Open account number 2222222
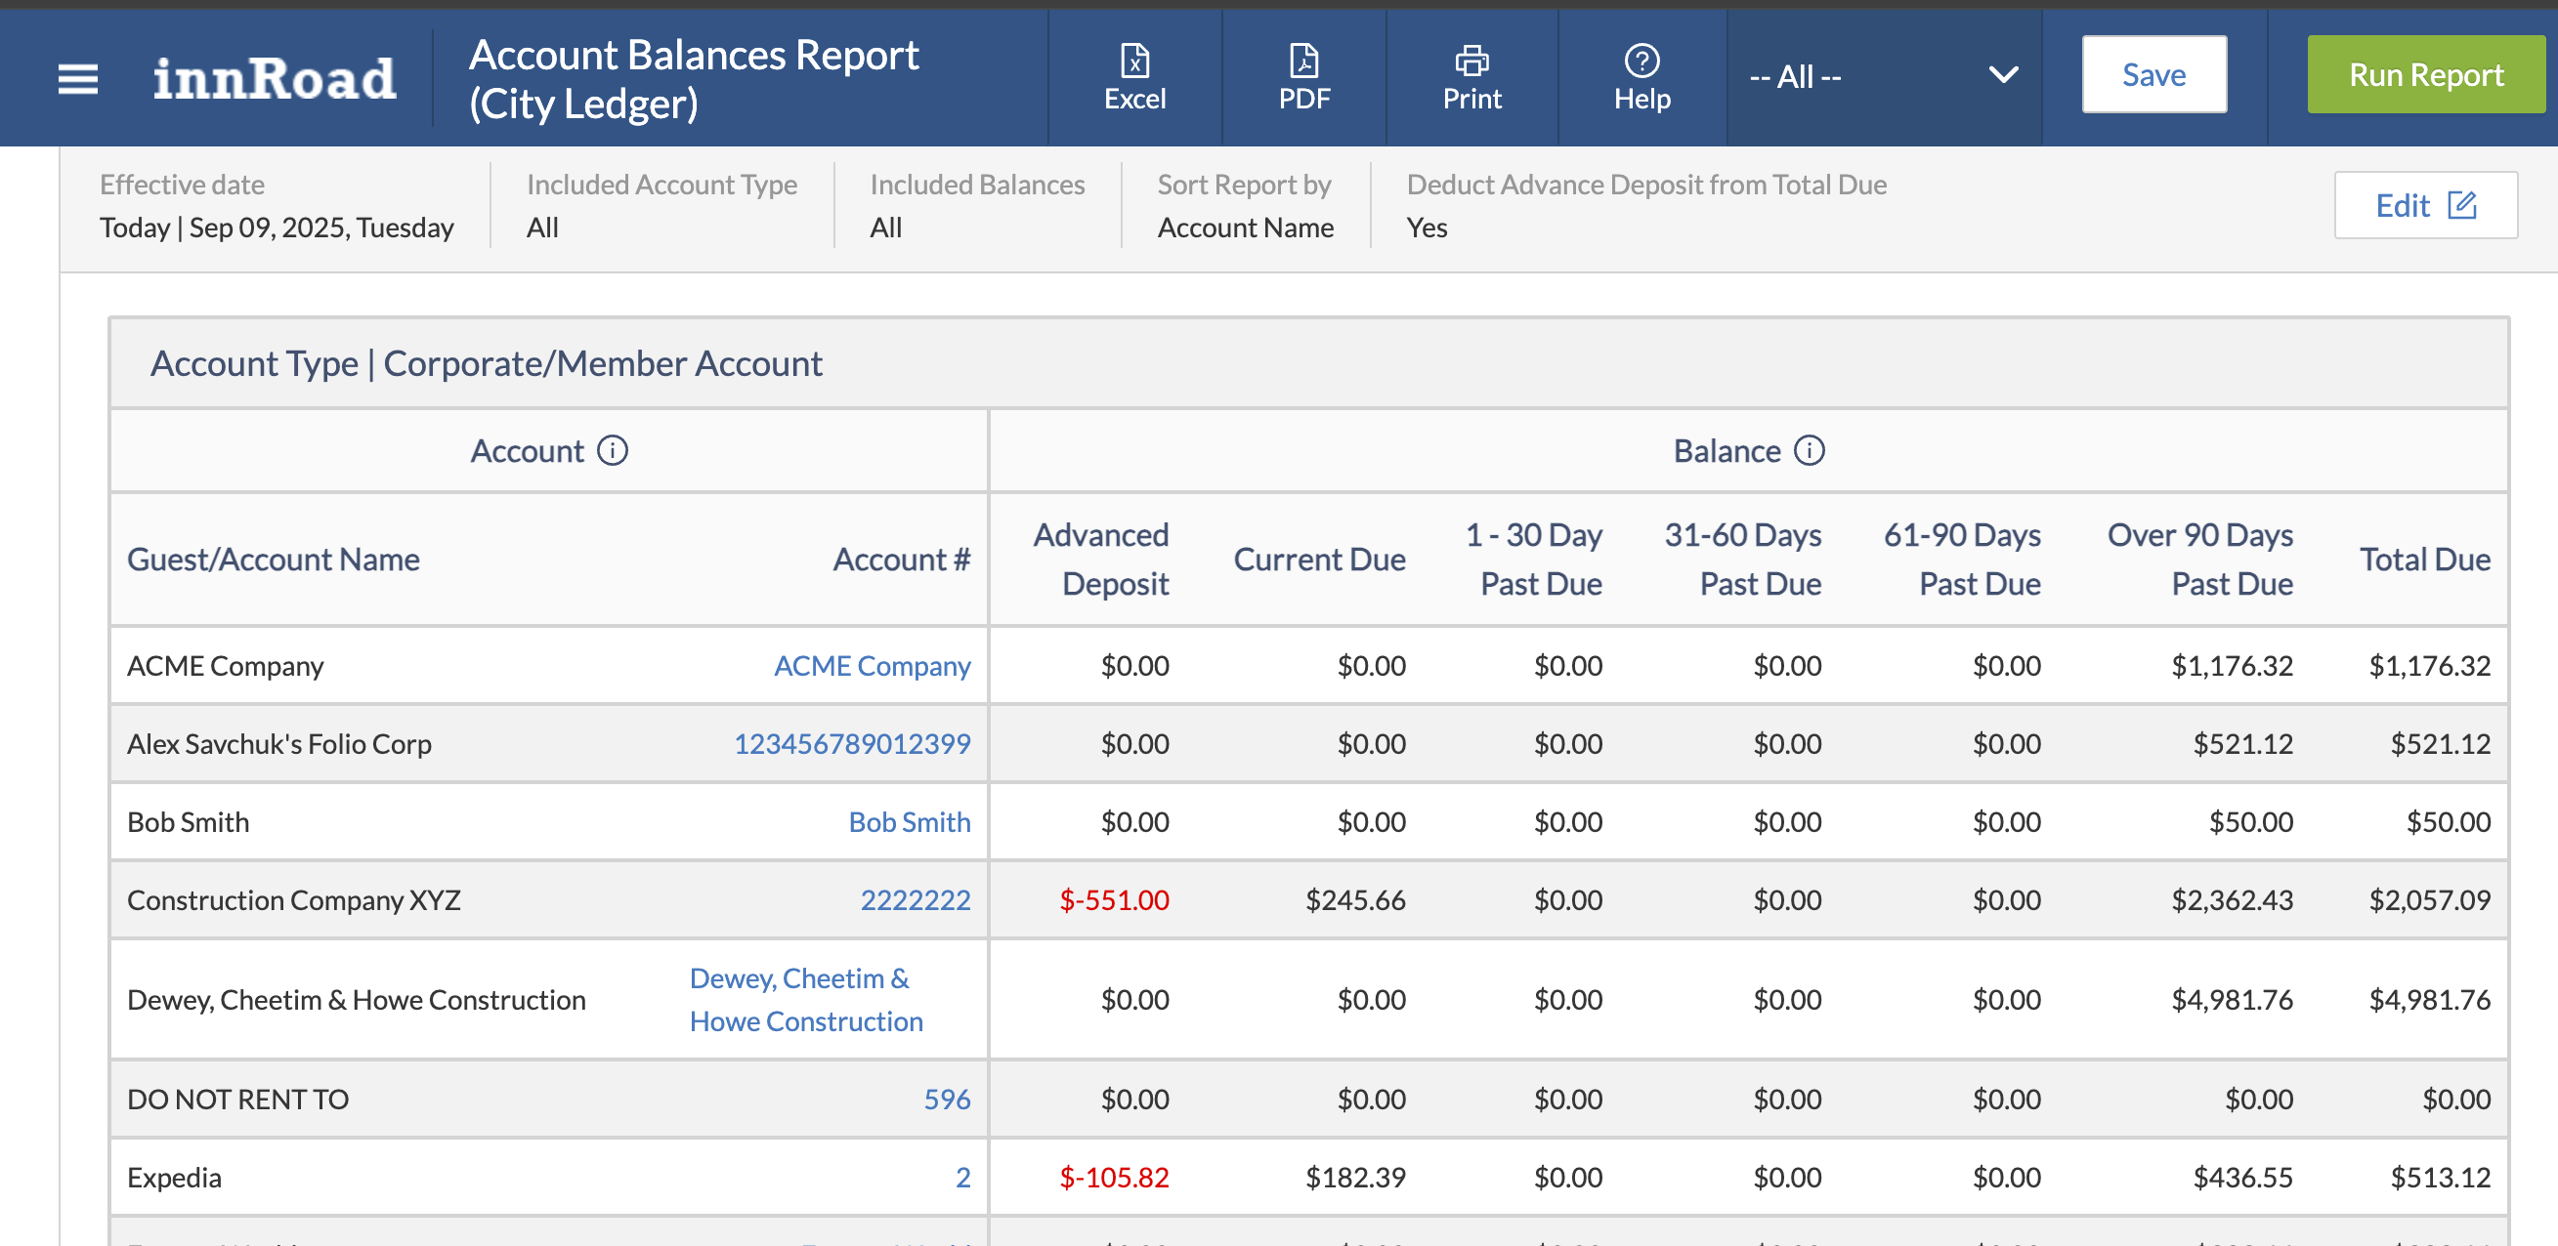Viewport: 2558px width, 1246px height. (x=915, y=899)
